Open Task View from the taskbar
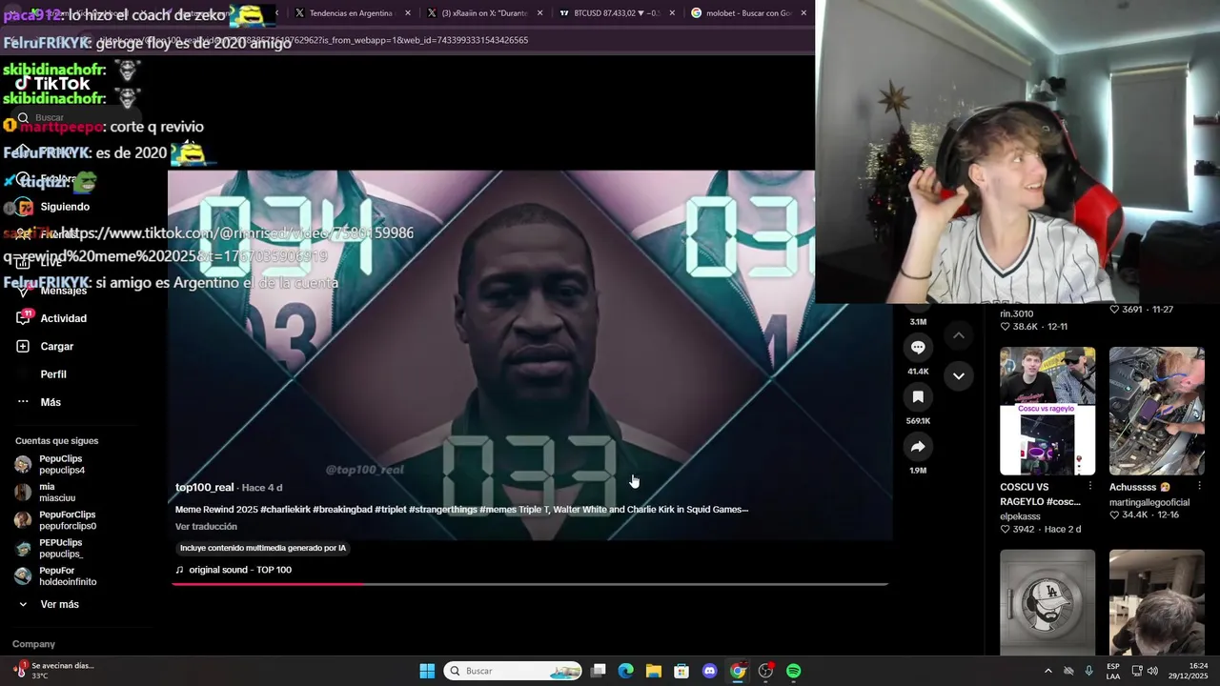This screenshot has height=686, width=1220. (x=598, y=671)
